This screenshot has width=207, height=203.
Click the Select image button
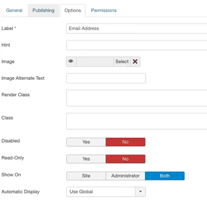click(x=122, y=61)
